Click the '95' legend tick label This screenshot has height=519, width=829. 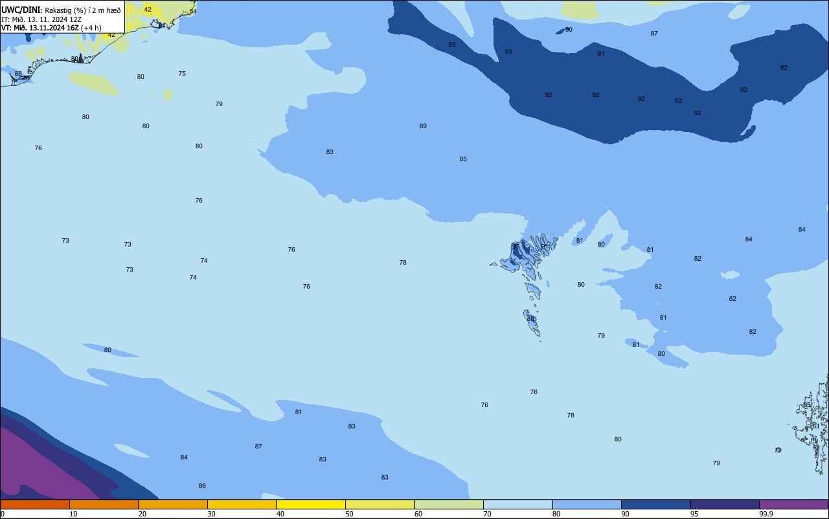pyautogui.click(x=694, y=514)
